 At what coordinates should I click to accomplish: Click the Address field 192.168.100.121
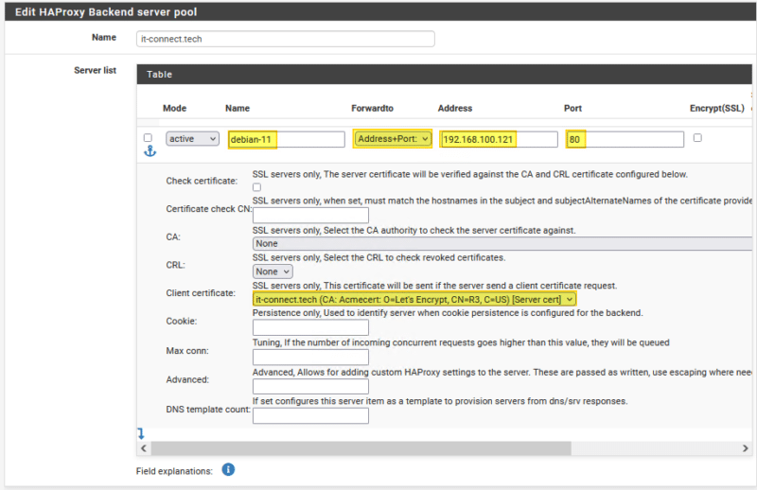498,139
